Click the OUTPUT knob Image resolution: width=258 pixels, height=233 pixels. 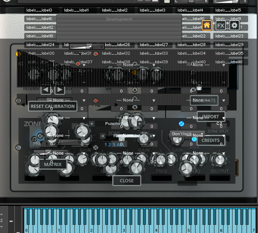tap(220, 160)
